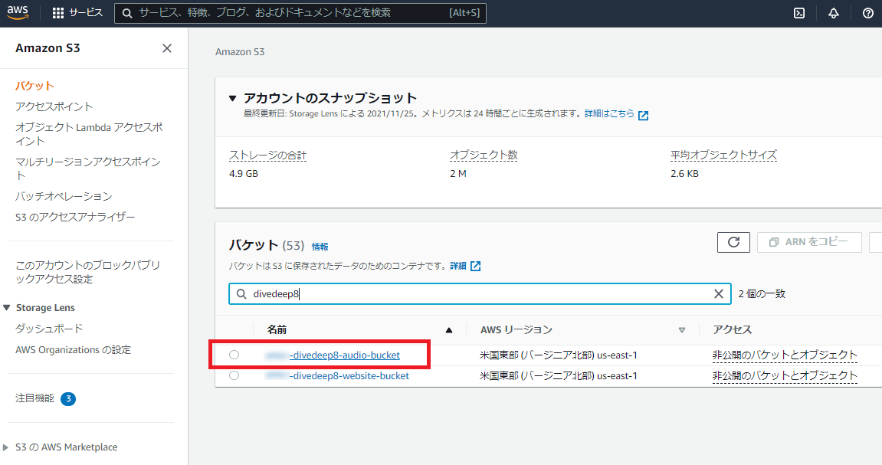Click the top search bar magnifier icon
Screen dimensions: 882x465
(x=127, y=13)
